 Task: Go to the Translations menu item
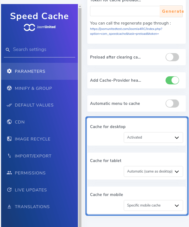[32, 207]
